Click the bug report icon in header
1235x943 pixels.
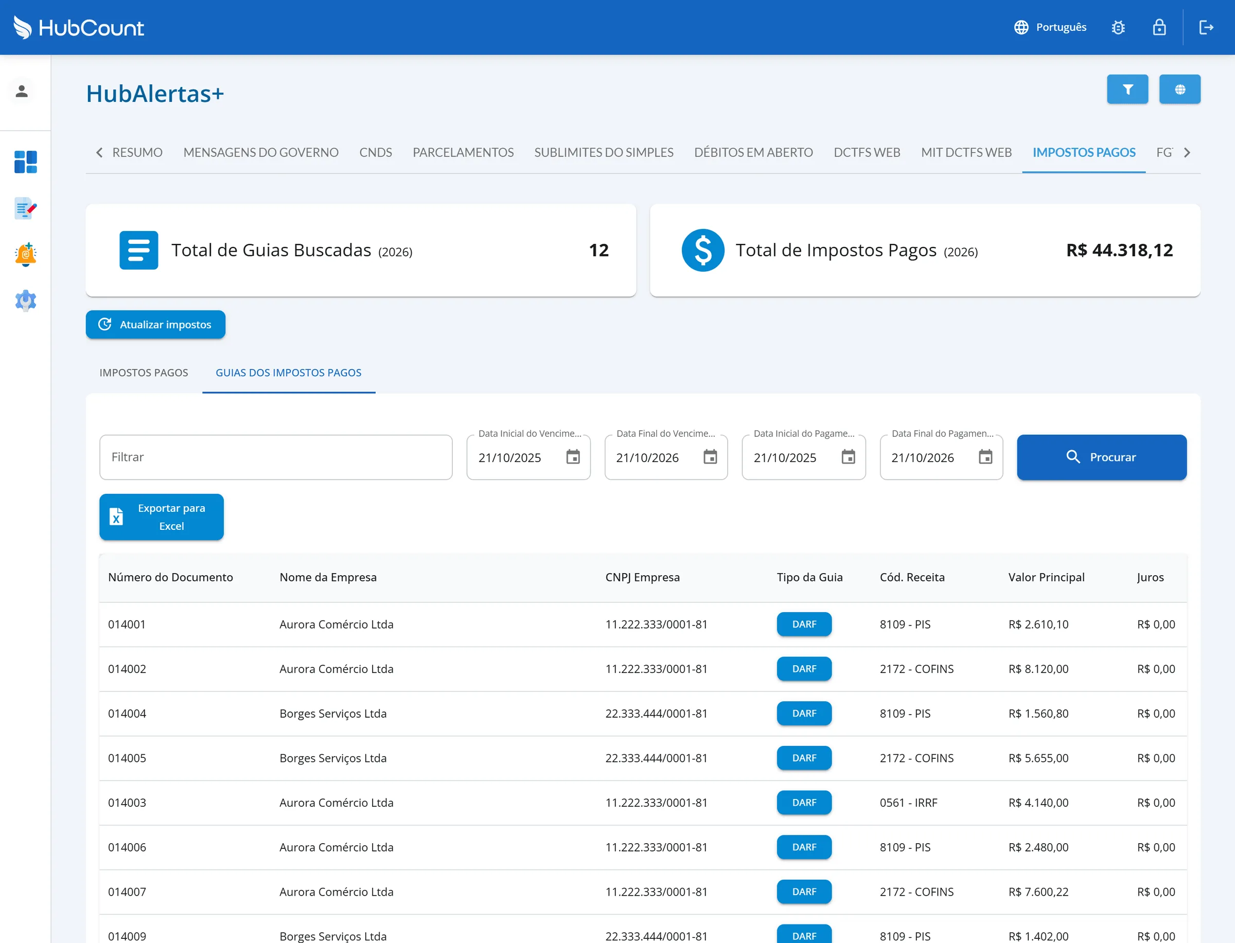tap(1118, 27)
